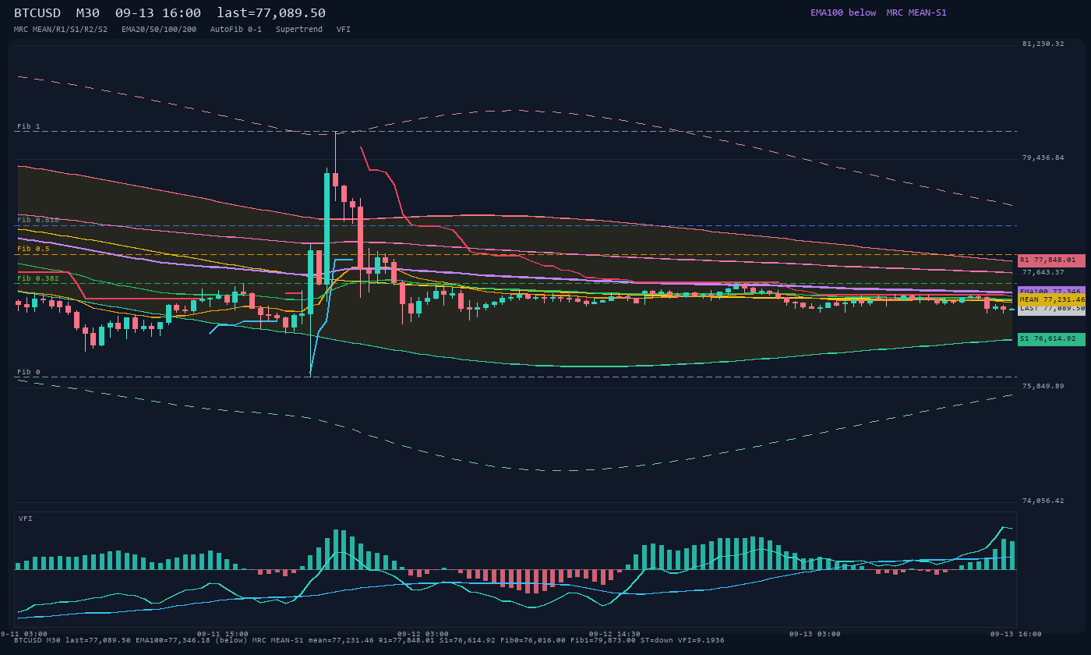
Task: Click the VFI=9.1936 value in status line
Action: pos(701,640)
